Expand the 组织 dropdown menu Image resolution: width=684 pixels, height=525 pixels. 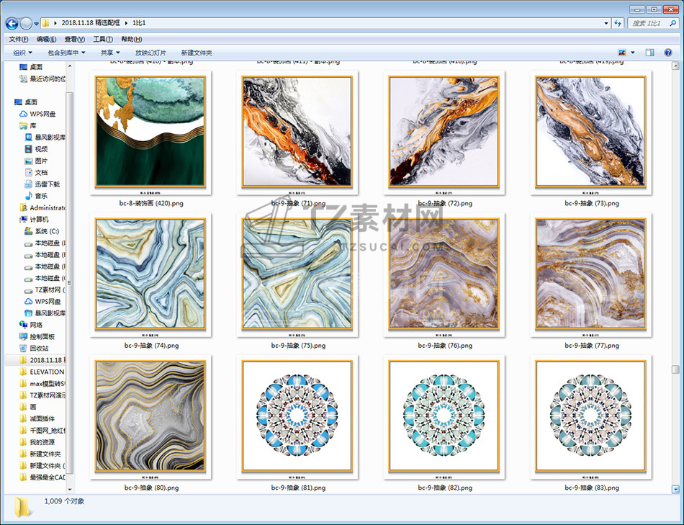pos(23,53)
